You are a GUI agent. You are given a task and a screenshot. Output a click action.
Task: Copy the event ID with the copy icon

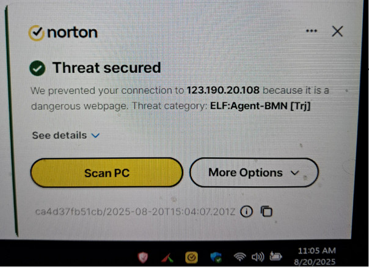coord(266,211)
